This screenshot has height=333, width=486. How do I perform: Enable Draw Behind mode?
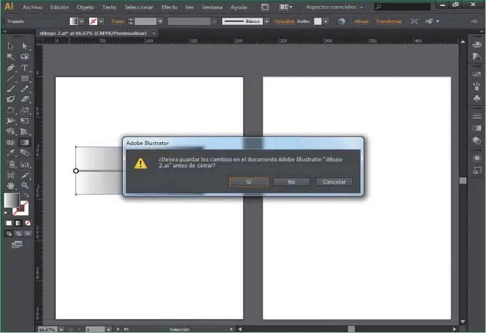tap(18, 234)
